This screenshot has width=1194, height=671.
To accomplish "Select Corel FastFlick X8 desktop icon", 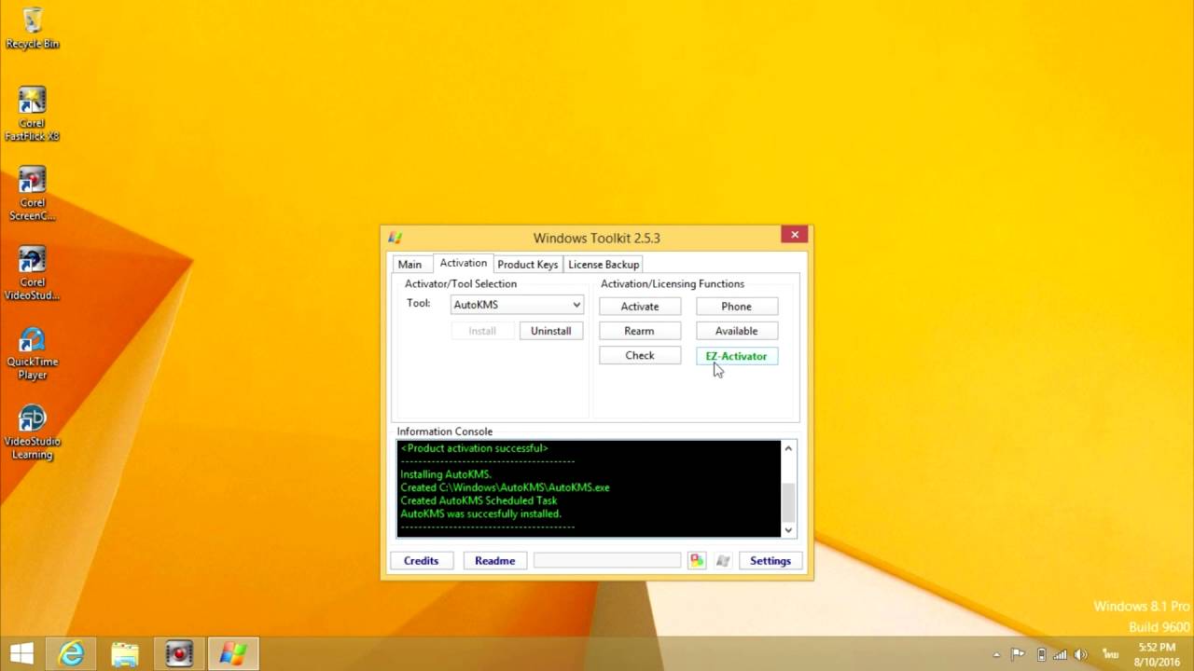I will point(33,114).
